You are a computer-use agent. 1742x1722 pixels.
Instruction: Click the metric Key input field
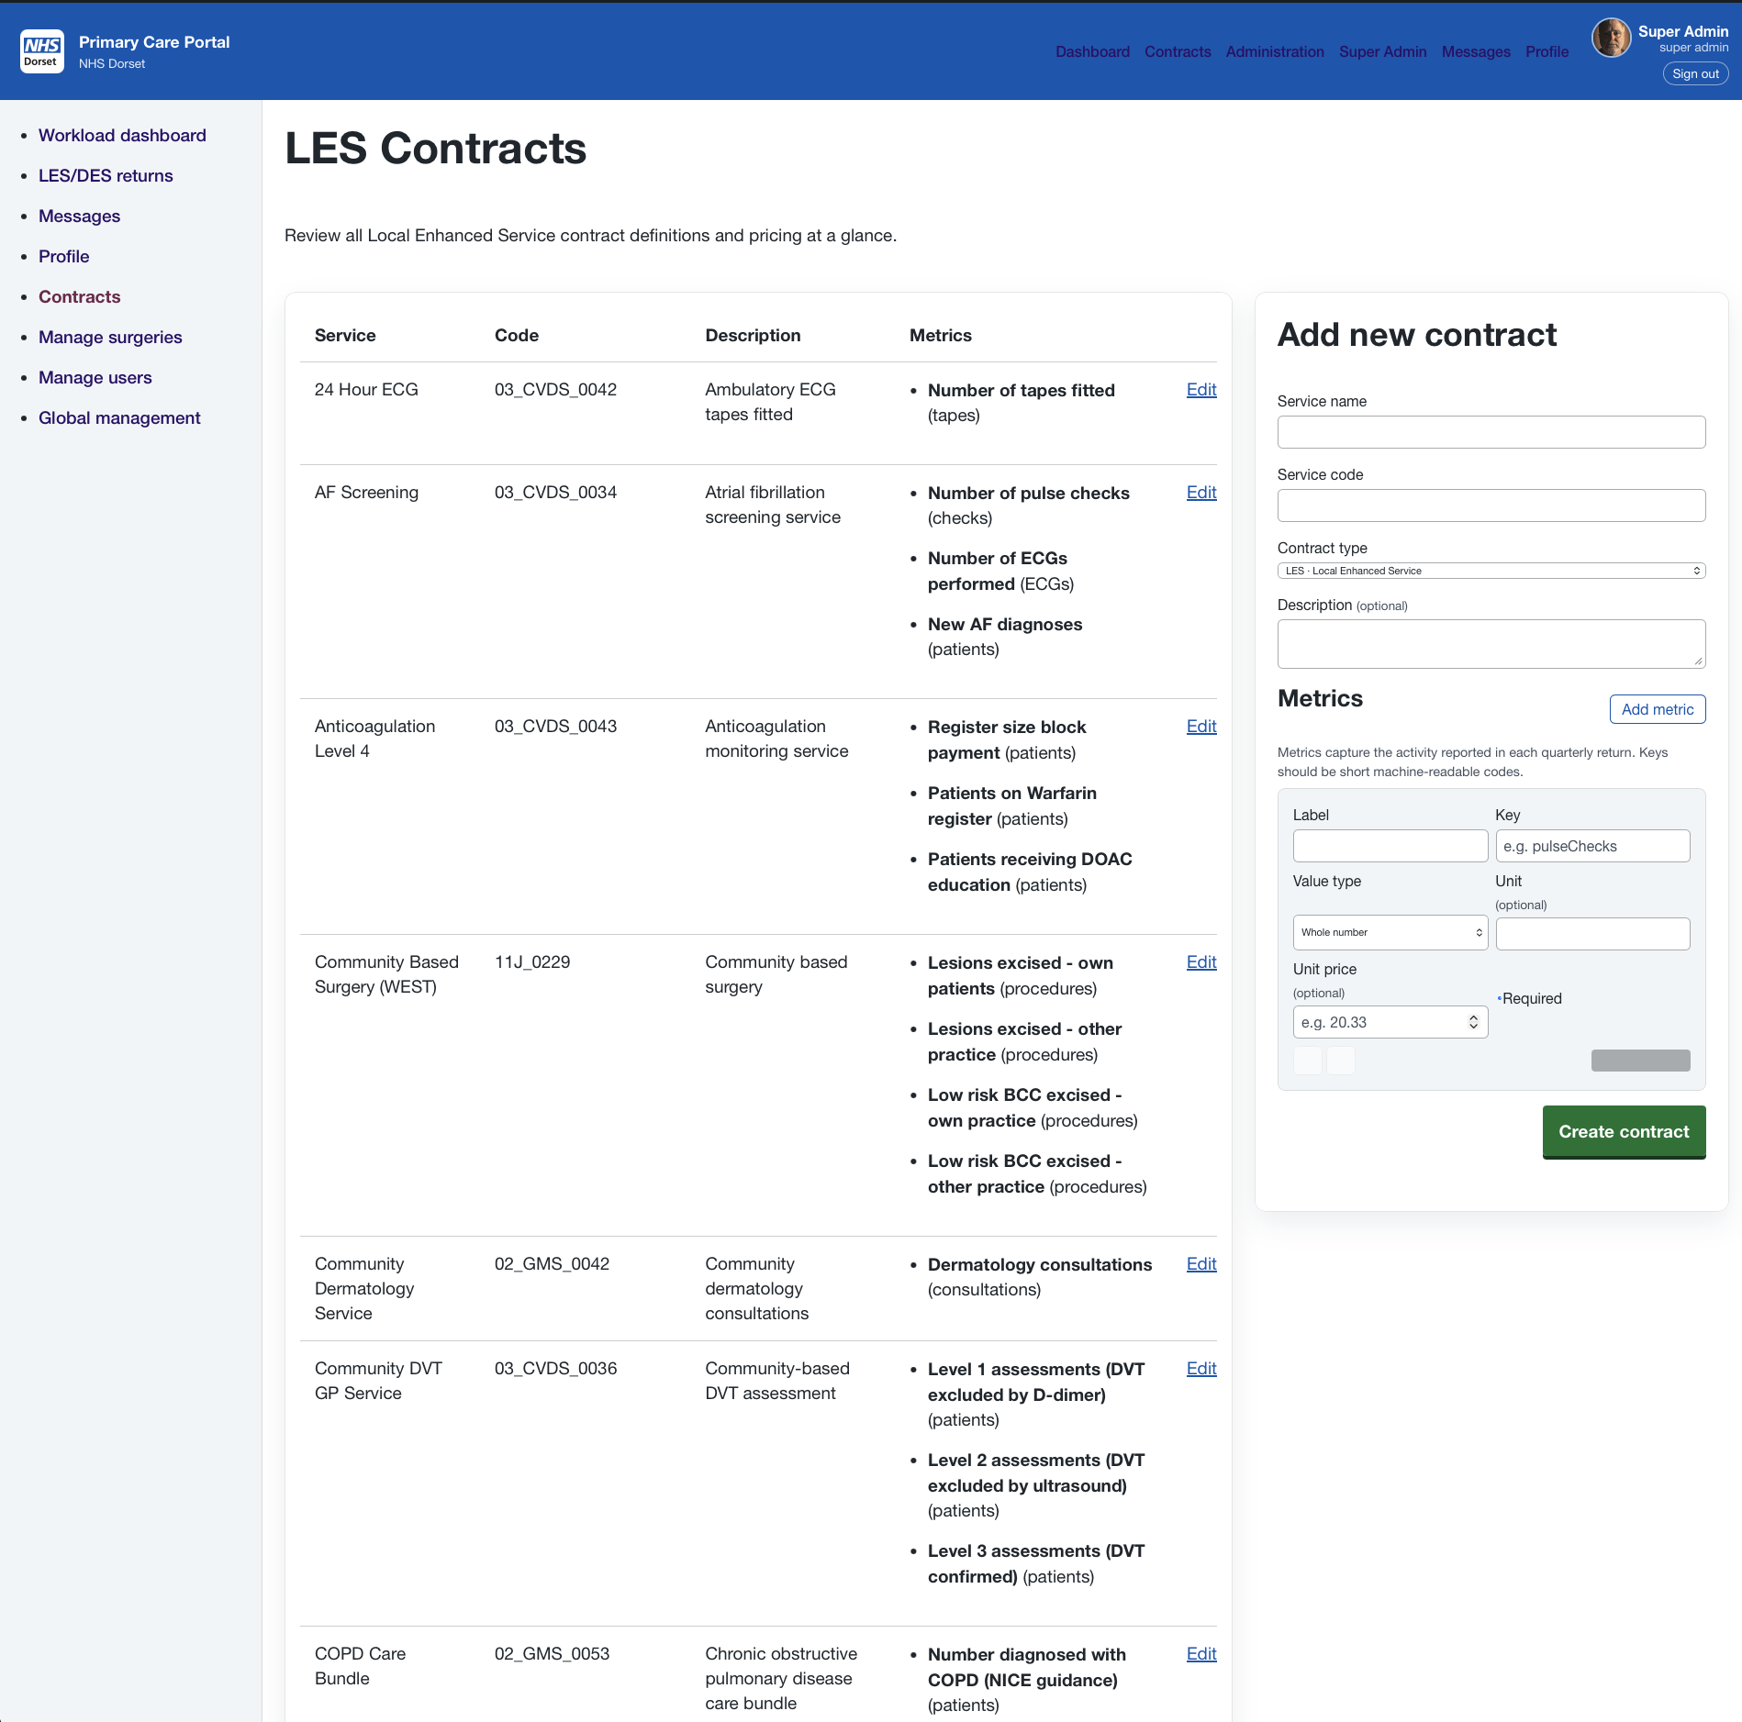[x=1591, y=845]
